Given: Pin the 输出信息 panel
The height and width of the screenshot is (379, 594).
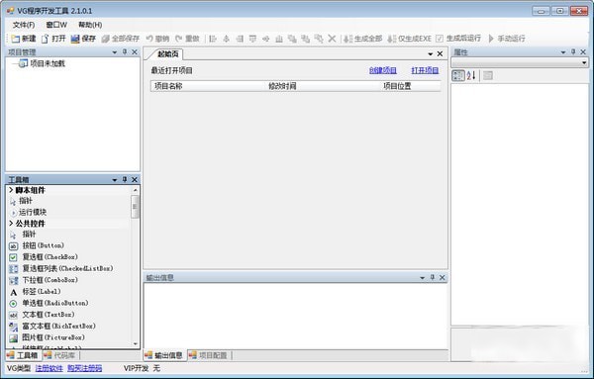Looking at the screenshot, I should coord(433,277).
